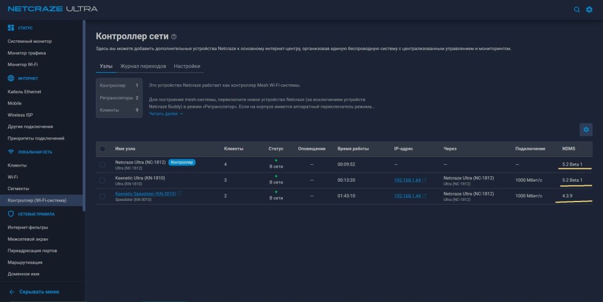Open Другие подключения page
The height and width of the screenshot is (302, 603).
point(30,126)
